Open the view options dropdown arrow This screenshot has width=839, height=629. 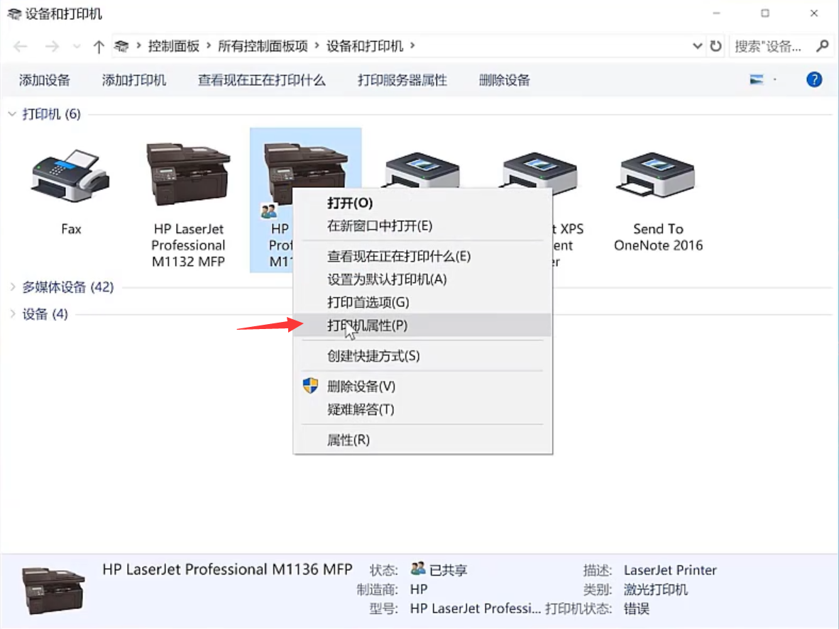(775, 80)
